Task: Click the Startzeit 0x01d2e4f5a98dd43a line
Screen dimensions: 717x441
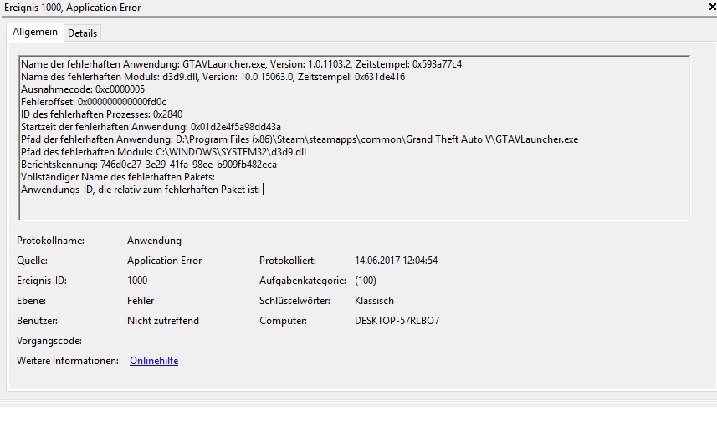Action: pyautogui.click(x=151, y=127)
